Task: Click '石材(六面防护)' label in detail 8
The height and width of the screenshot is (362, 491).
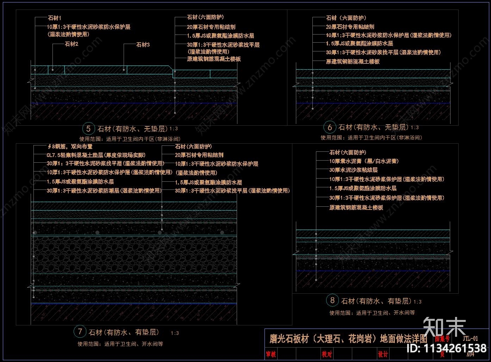Action: pyautogui.click(x=348, y=152)
